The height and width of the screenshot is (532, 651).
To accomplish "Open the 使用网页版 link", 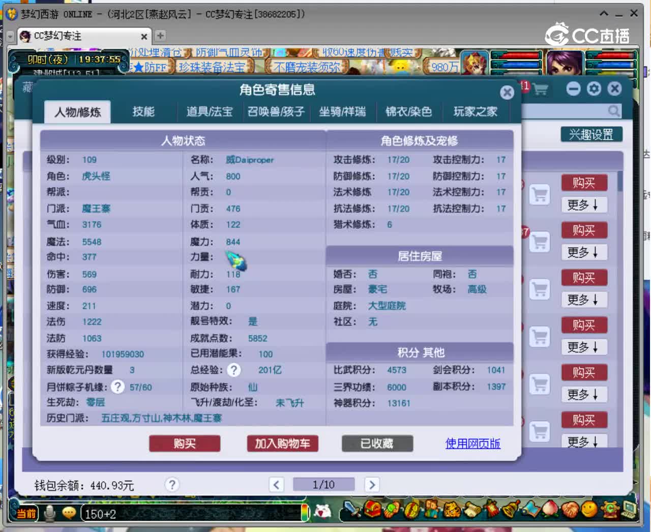I will (472, 444).
